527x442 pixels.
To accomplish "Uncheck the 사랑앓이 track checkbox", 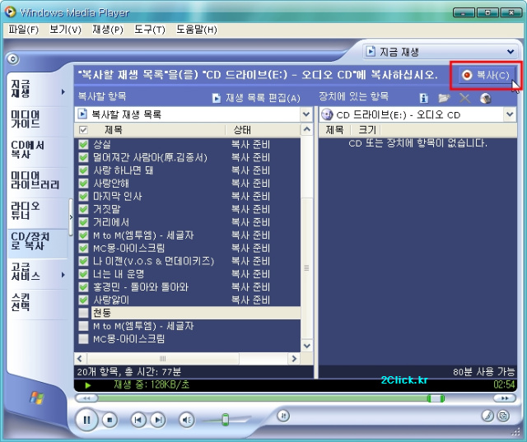I will coord(83,300).
